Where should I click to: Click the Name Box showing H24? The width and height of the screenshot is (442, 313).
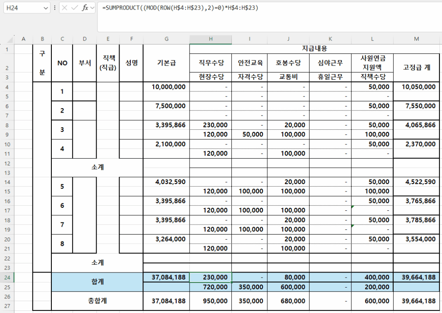(x=26, y=8)
